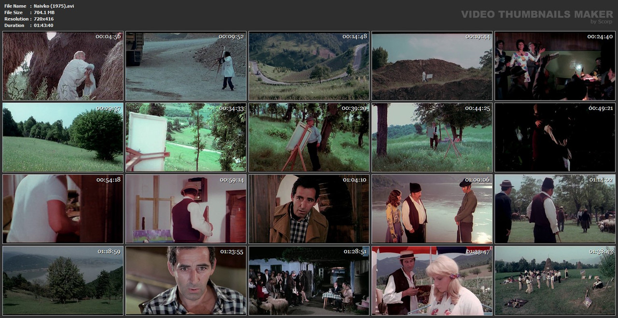Click the file name 'Naivko (1975).avi'
The width and height of the screenshot is (618, 318).
pos(54,6)
